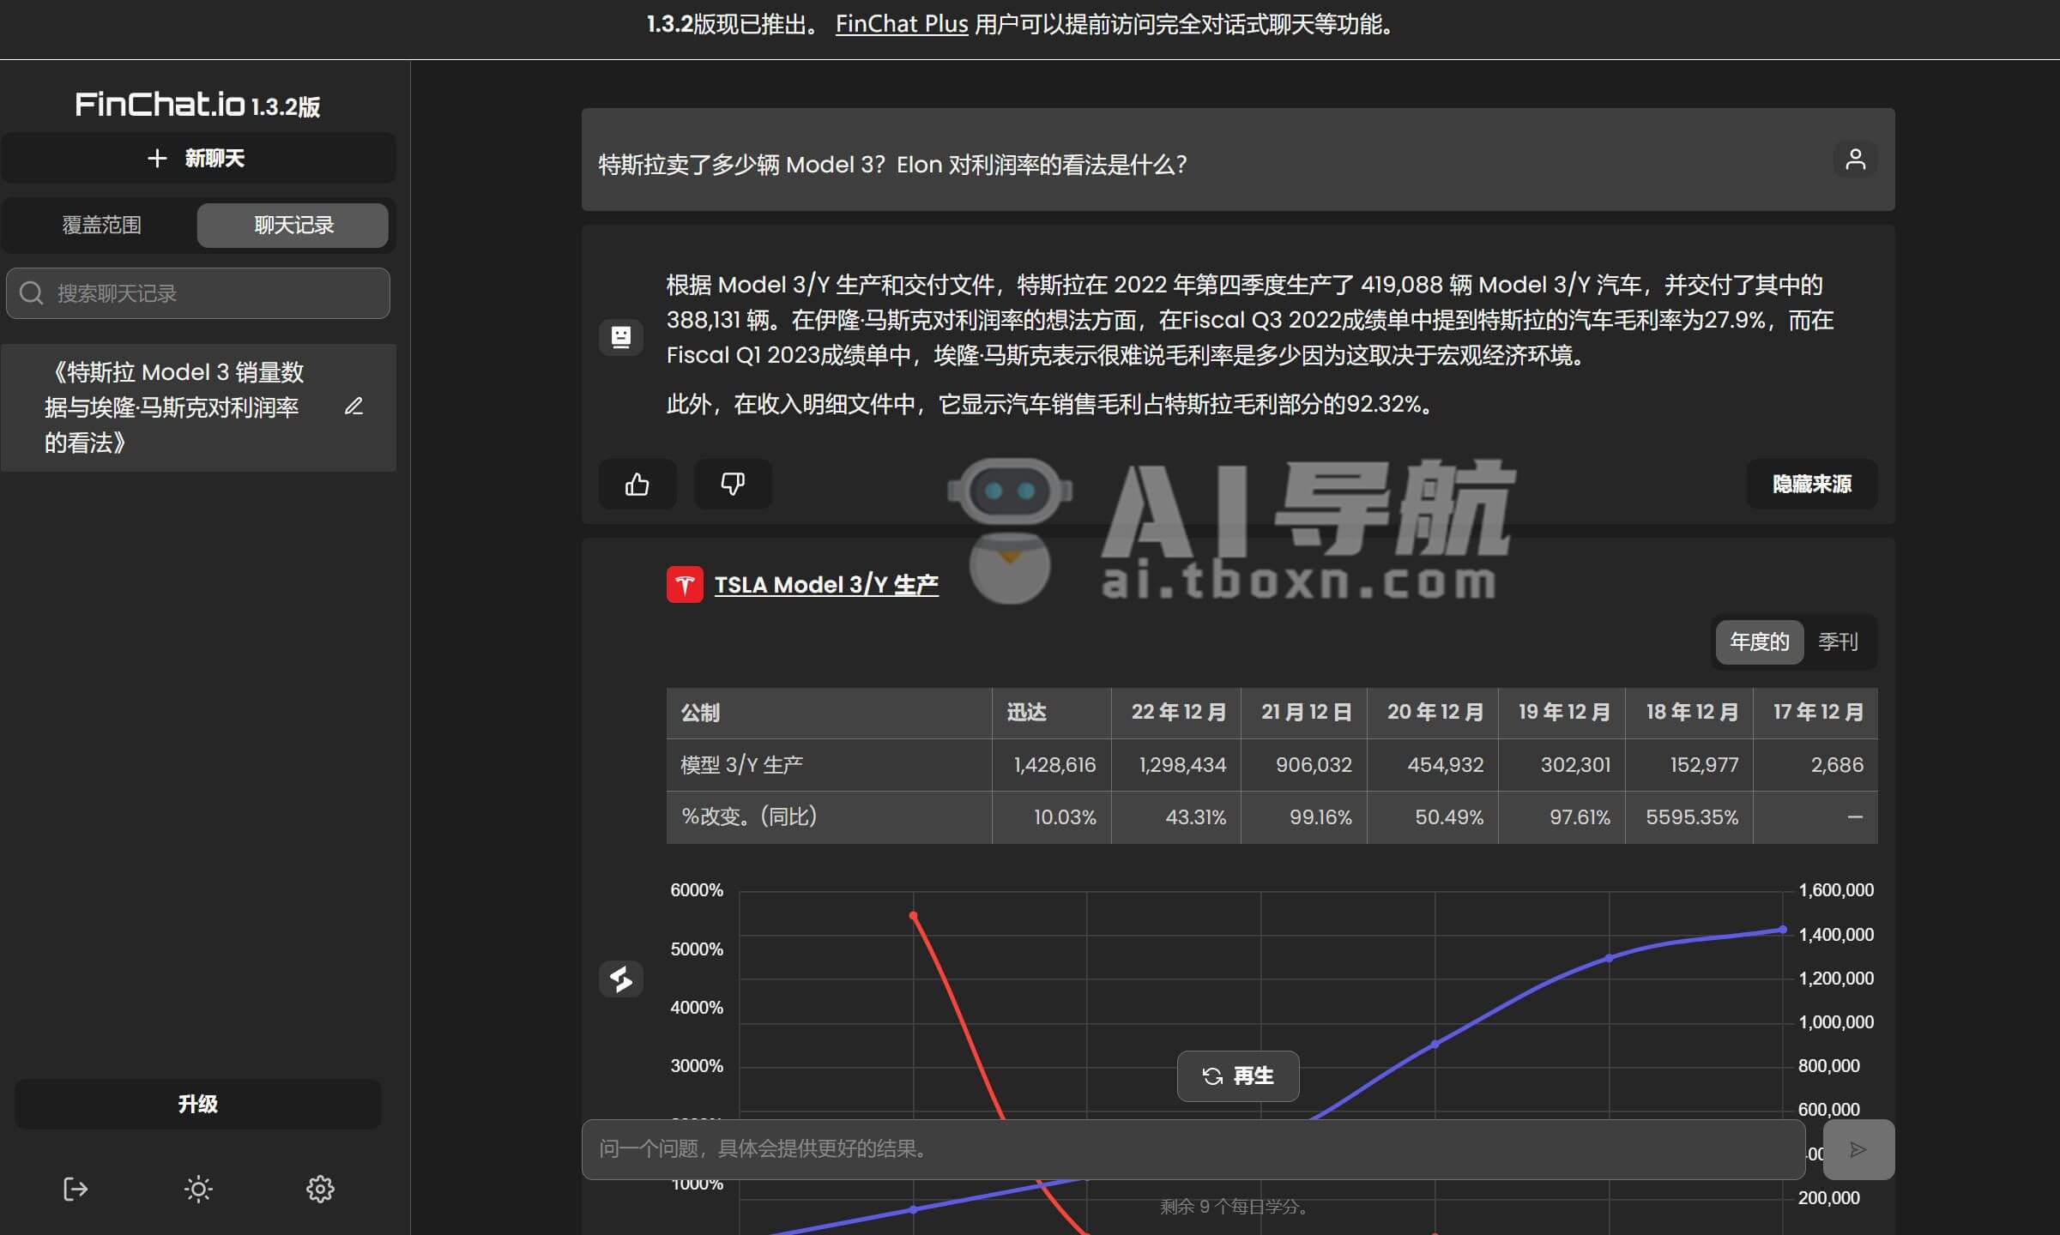Click the user profile icon

point(1855,160)
